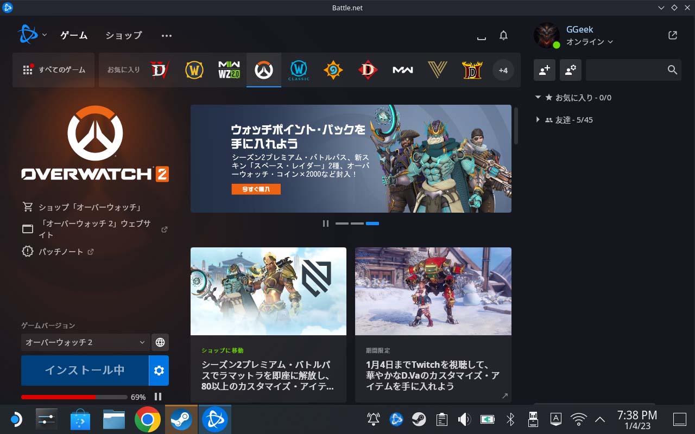Select Hearthstone in the games bar
This screenshot has width=695, height=434.
[333, 69]
